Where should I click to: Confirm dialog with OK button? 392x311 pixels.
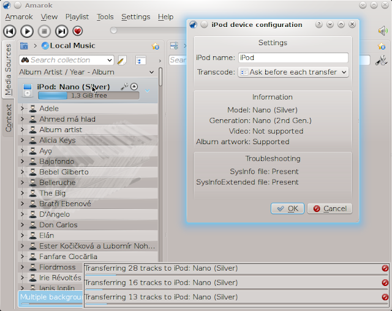(287, 208)
